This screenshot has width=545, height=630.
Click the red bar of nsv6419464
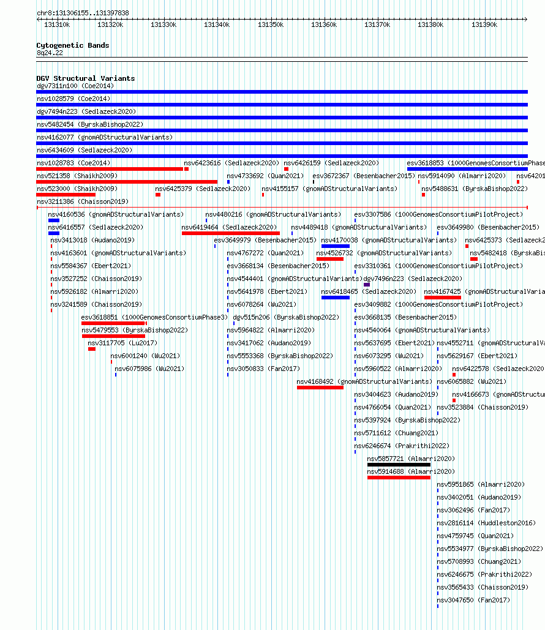(x=231, y=233)
